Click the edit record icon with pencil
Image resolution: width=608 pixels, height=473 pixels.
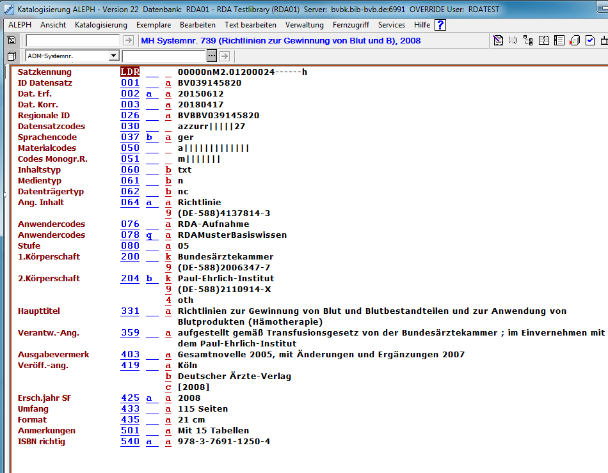(x=499, y=40)
